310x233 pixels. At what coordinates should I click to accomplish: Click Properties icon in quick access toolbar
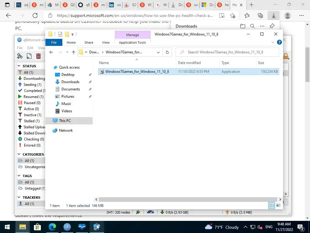click(60, 34)
